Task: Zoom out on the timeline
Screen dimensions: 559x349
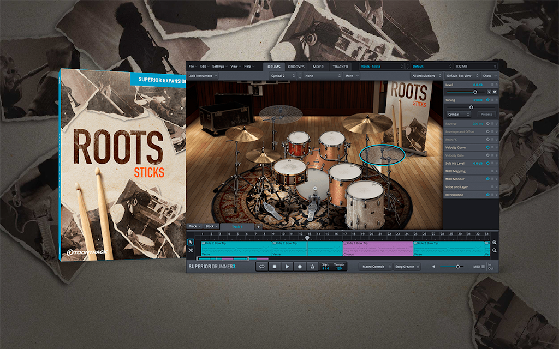Action: tap(495, 250)
